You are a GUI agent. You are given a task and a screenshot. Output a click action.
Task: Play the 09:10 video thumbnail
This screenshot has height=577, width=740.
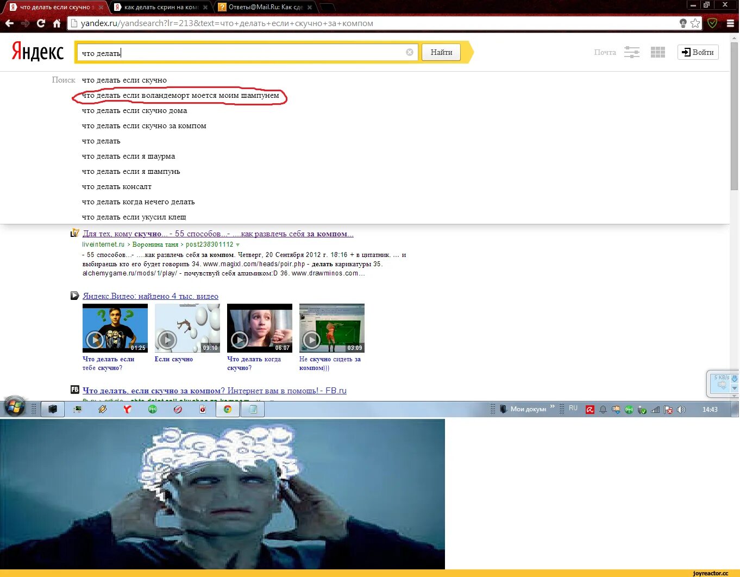click(187, 328)
